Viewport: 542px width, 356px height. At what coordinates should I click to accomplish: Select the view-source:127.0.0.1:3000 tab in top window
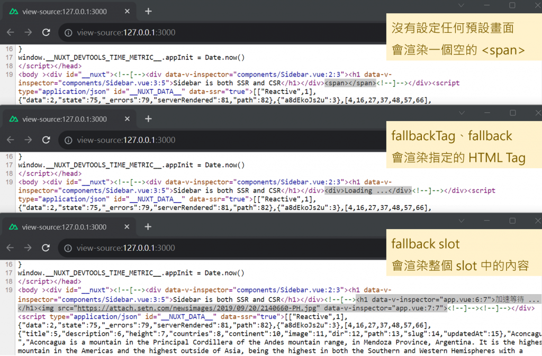click(x=69, y=12)
